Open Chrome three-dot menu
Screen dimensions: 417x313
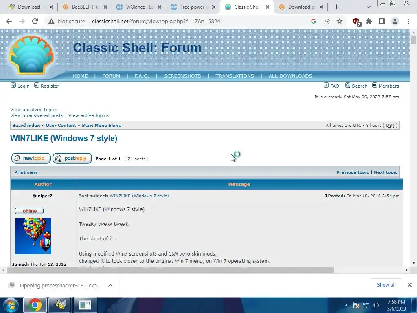[408, 21]
